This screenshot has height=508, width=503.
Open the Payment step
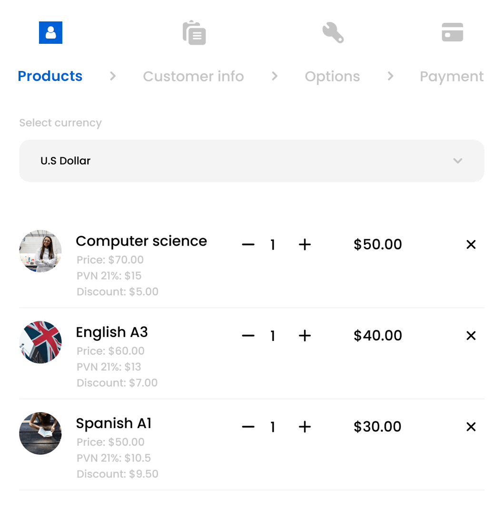(451, 77)
